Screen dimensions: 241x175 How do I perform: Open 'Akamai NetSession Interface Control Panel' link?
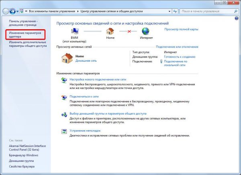coord(27,148)
